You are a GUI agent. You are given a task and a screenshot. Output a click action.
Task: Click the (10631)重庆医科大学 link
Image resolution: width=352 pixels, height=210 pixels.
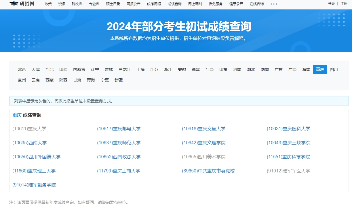pos(289,129)
